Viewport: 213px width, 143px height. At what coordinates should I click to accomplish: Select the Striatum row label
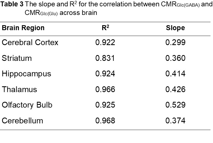click(17, 58)
